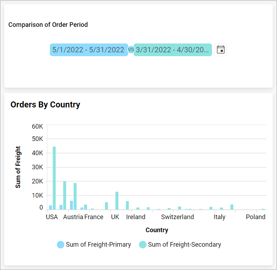Click the USA label on the x-axis

(52, 217)
